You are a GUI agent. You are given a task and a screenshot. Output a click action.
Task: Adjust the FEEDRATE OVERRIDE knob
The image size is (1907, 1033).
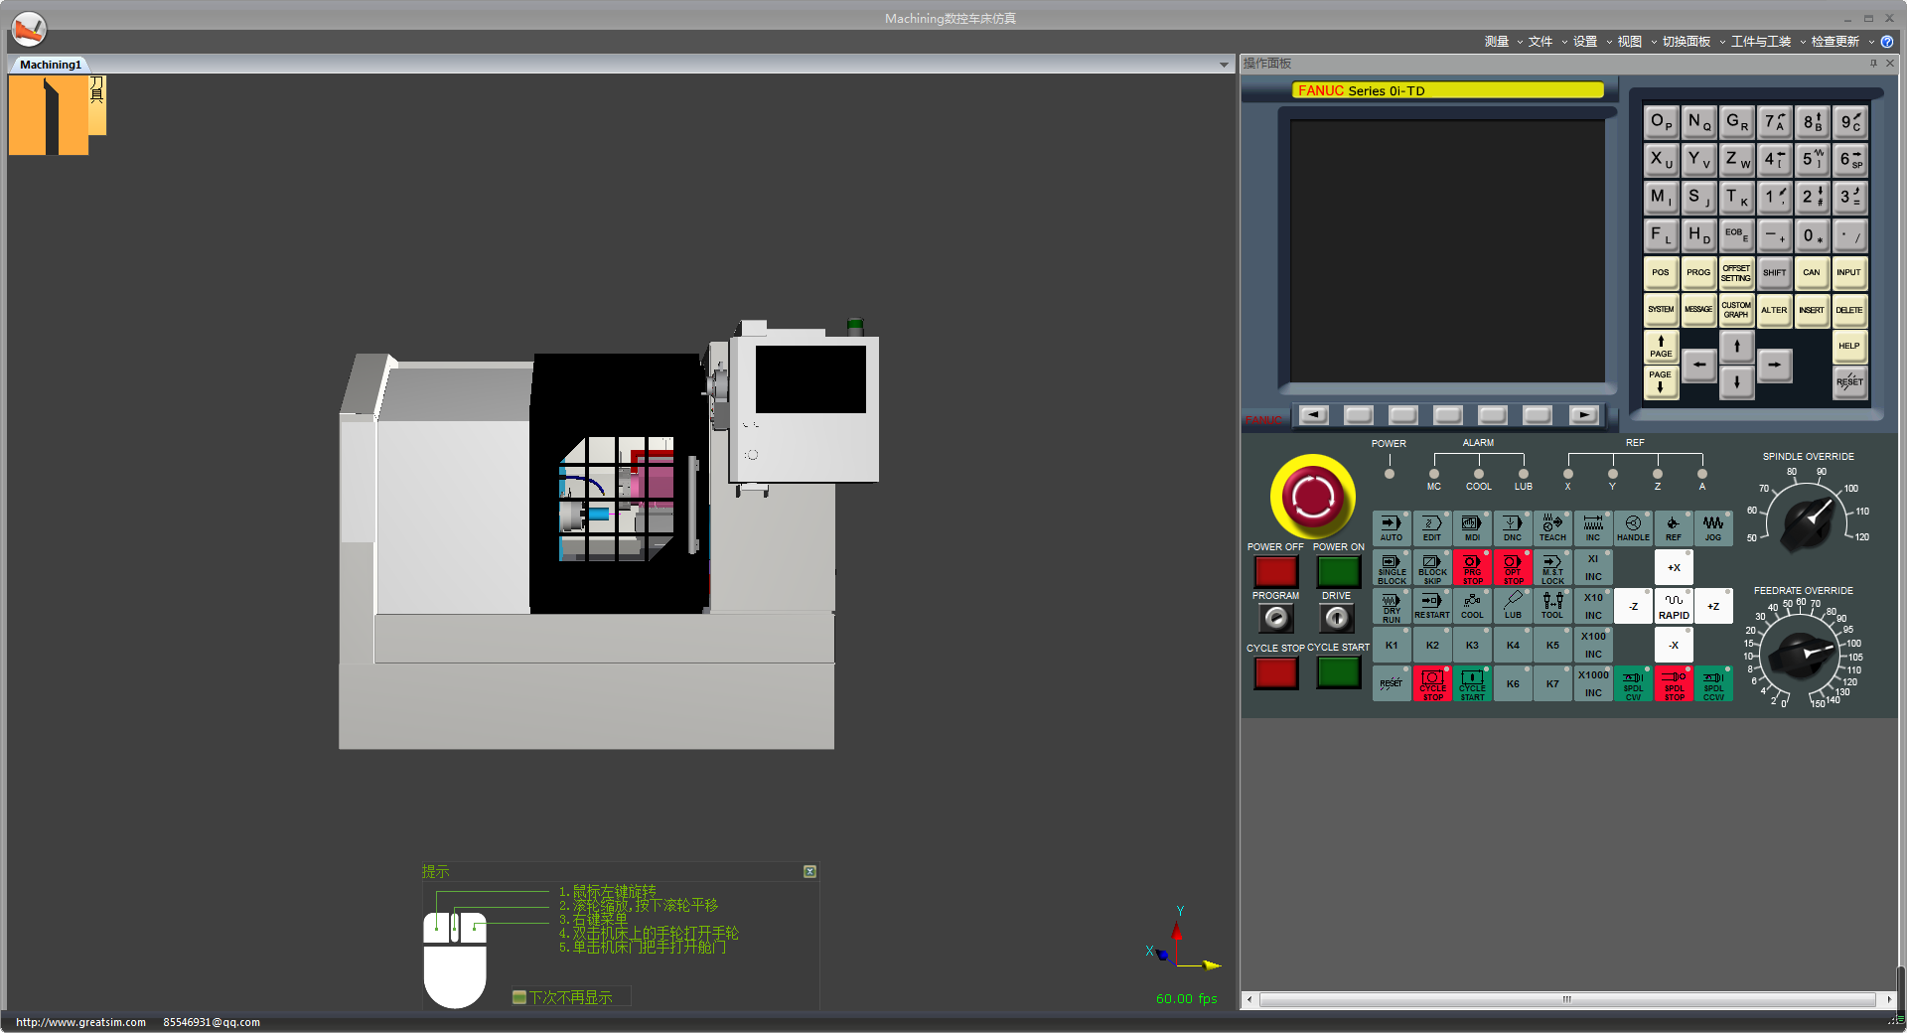[1802, 656]
